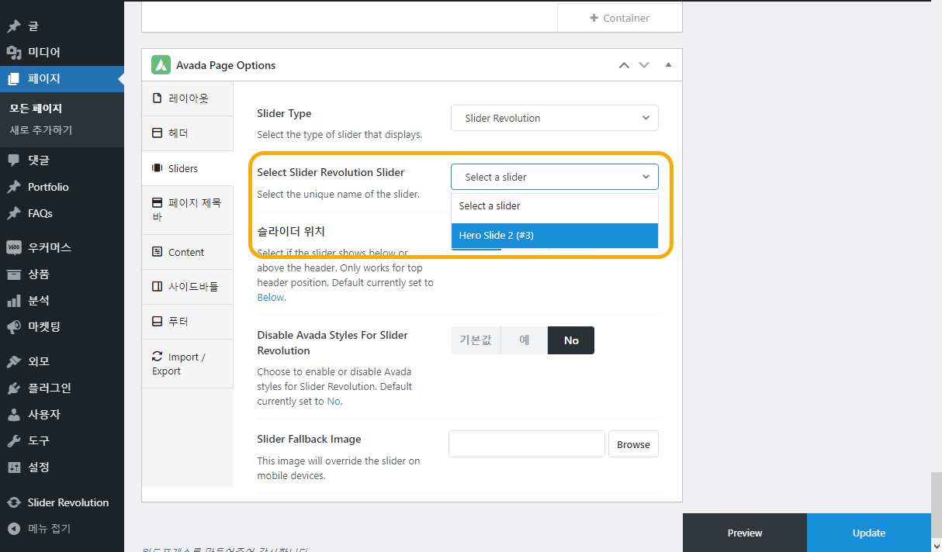Click the paintbrush icon next to 외모
Viewport: 942px width, 552px height.
(x=13, y=362)
